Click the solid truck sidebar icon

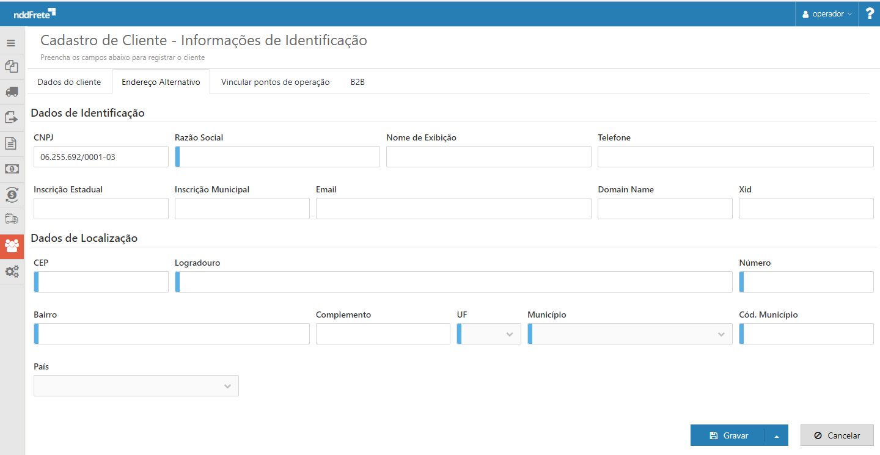[x=11, y=92]
